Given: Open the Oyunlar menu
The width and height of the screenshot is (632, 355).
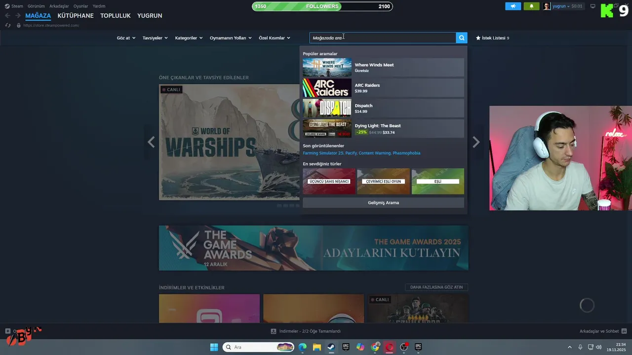Looking at the screenshot, I should pyautogui.click(x=81, y=6).
